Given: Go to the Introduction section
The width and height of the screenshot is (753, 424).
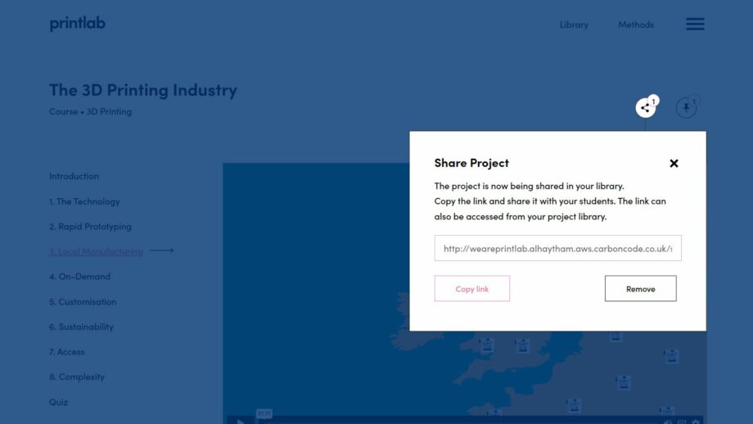Looking at the screenshot, I should coord(74,176).
